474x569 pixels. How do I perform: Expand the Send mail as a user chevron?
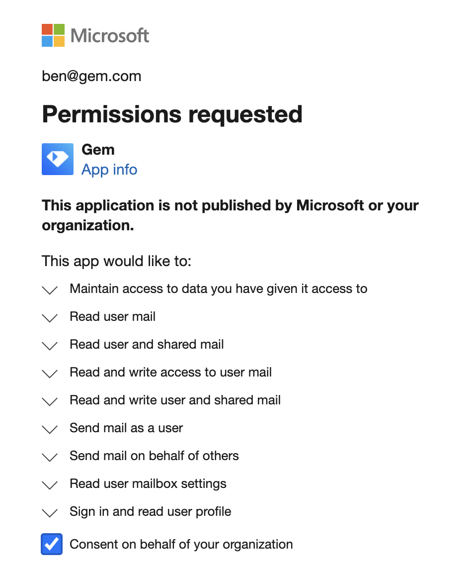point(50,429)
